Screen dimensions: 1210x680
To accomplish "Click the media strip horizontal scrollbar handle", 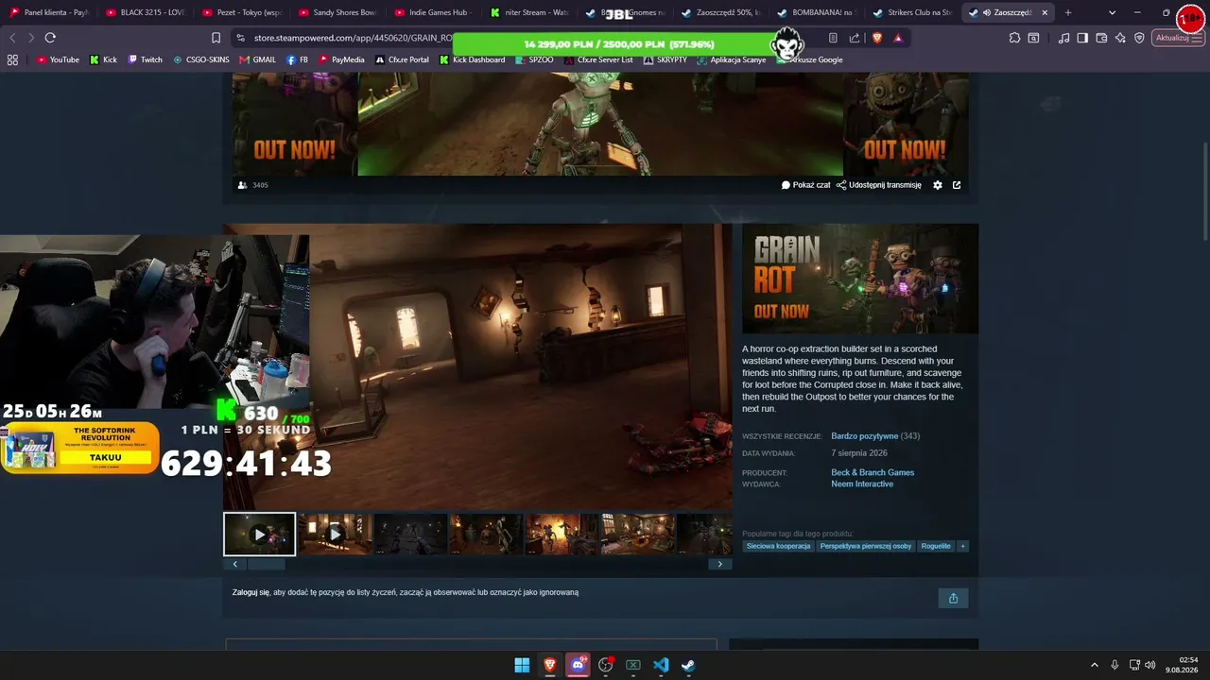I will (267, 564).
